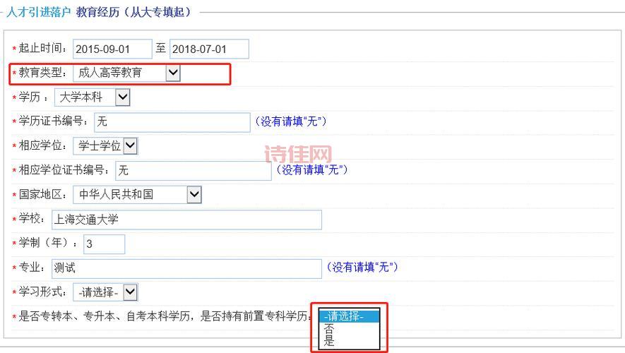Click the 专业 field containing 测试
Viewport: 625px width, 353px height.
[x=186, y=268]
